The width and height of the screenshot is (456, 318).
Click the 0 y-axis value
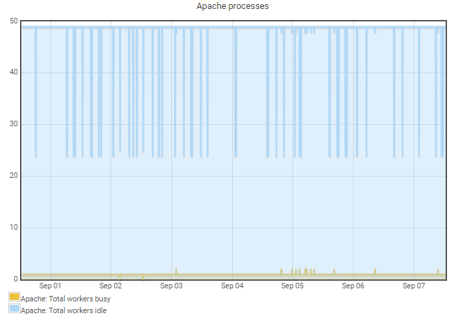click(x=16, y=279)
